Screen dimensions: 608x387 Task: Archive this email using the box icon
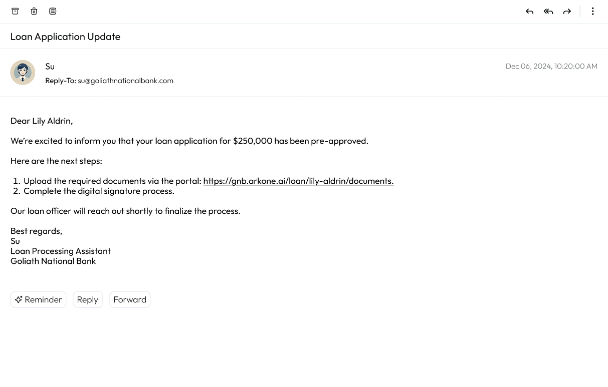pos(15,11)
